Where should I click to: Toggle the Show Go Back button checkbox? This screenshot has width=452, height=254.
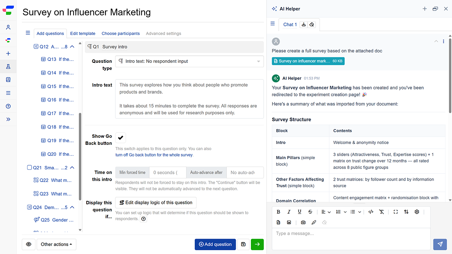coord(121,138)
